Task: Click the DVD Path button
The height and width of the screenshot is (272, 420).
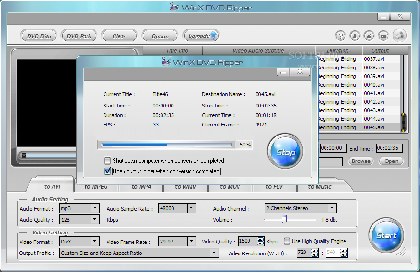Action: coord(79,36)
